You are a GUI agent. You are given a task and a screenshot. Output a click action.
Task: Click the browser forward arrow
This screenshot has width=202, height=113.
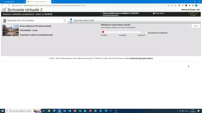pos(6,5)
